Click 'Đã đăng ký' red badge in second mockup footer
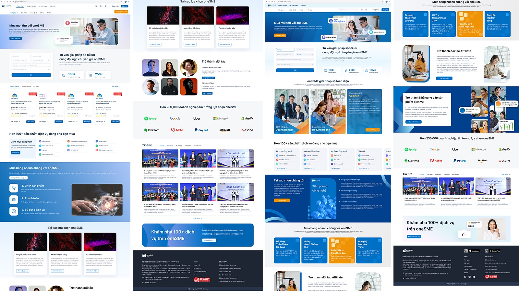 [x=202, y=280]
